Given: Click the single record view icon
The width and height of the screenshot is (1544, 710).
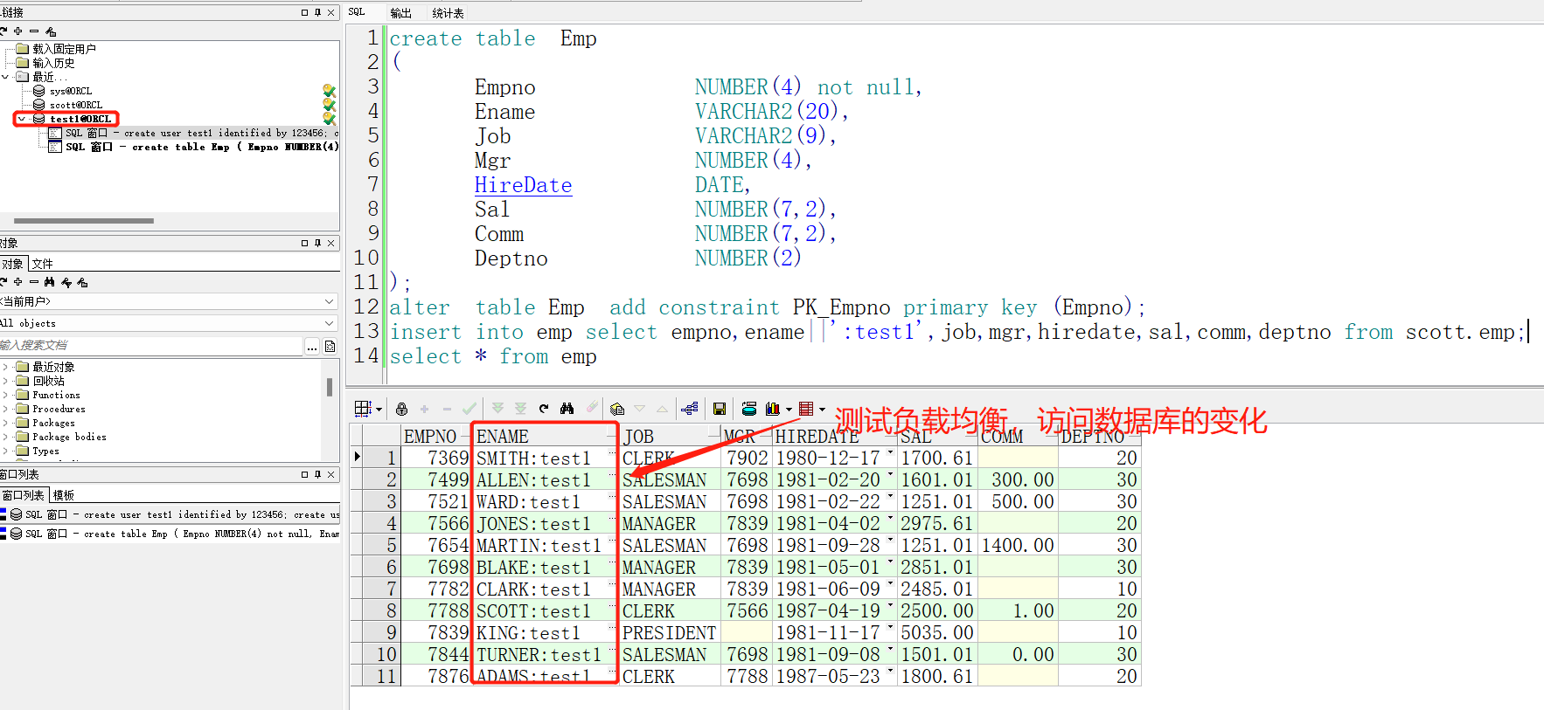Looking at the screenshot, I should [x=616, y=409].
